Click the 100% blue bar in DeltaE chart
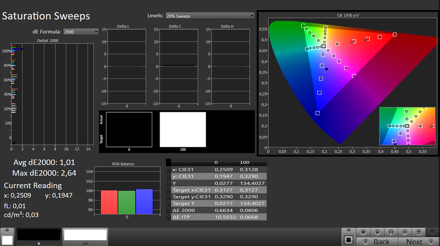 tap(17, 49)
